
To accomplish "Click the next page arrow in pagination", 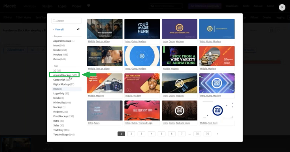I will 217,134.
